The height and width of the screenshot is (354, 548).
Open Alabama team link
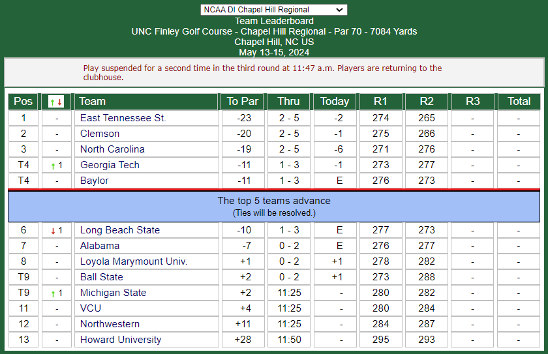pos(100,246)
